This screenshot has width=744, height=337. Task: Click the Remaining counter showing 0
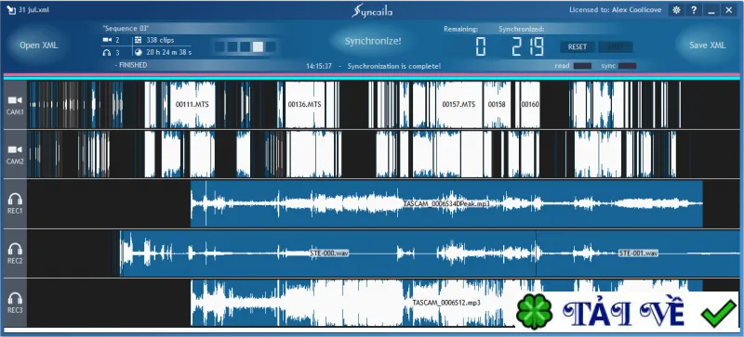pos(481,47)
